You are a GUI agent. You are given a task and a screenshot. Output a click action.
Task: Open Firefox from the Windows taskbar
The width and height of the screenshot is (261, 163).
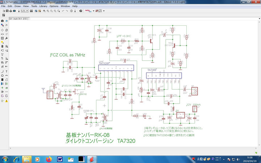coord(48,159)
